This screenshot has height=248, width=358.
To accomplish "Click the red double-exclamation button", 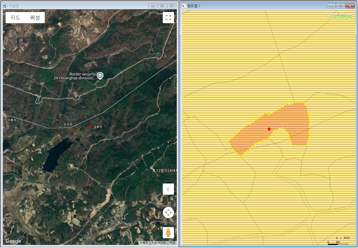I will [168, 189].
